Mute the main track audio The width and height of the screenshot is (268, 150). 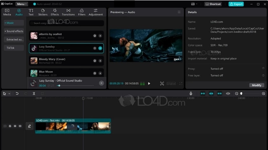click(20, 126)
